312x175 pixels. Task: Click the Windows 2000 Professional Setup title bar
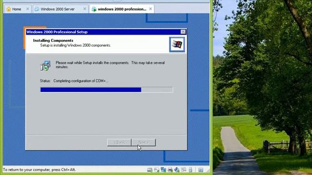[106, 32]
